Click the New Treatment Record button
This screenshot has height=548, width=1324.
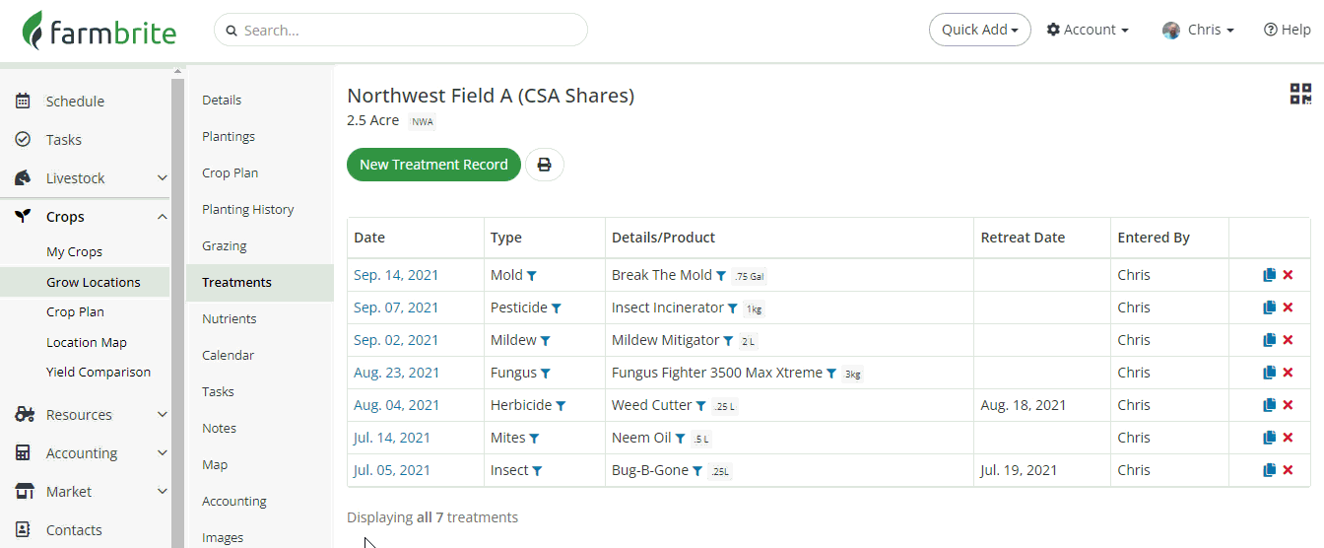(x=433, y=165)
